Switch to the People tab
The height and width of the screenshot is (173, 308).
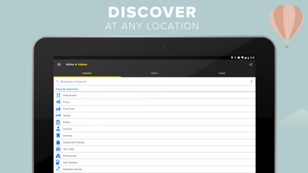[x=155, y=73]
